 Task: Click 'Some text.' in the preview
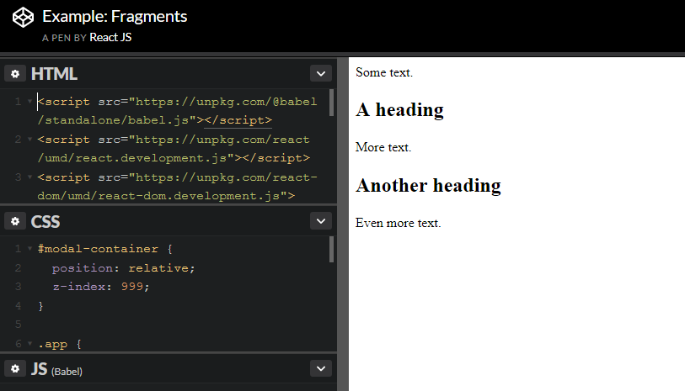384,72
